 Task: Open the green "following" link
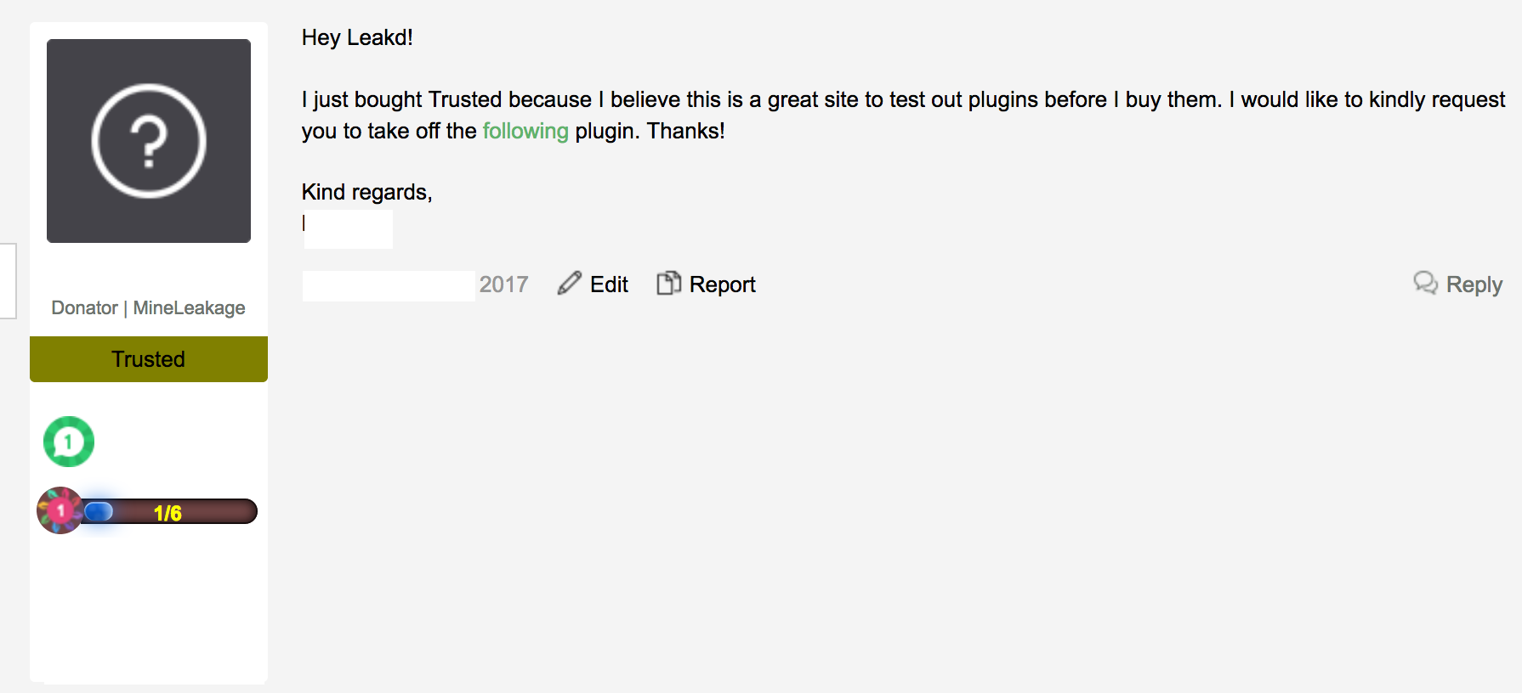525,131
